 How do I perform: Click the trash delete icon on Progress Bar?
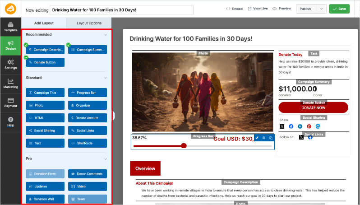point(264,138)
